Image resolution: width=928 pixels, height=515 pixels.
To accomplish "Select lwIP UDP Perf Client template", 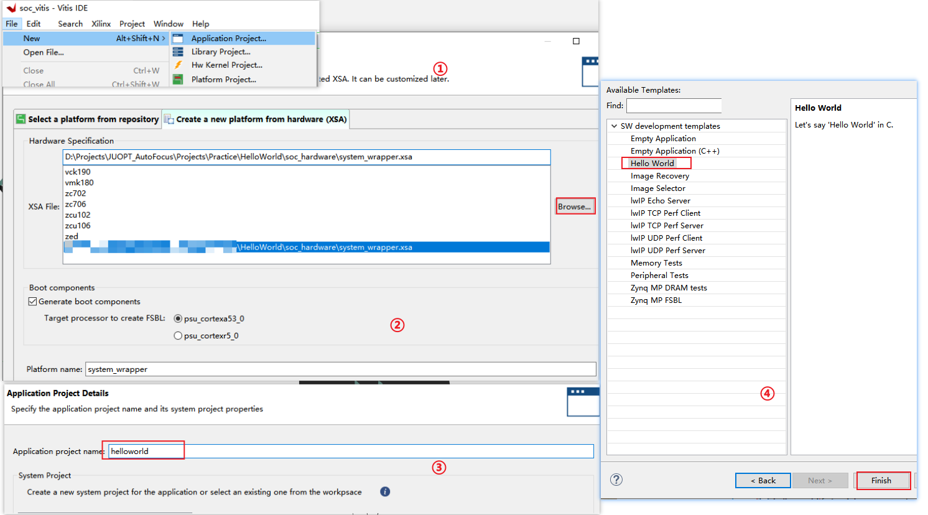I will pos(666,238).
